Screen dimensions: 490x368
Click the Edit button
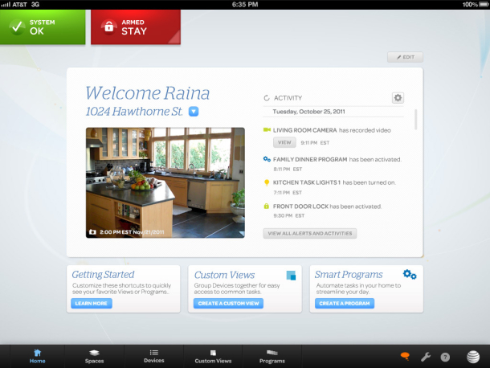click(x=405, y=57)
